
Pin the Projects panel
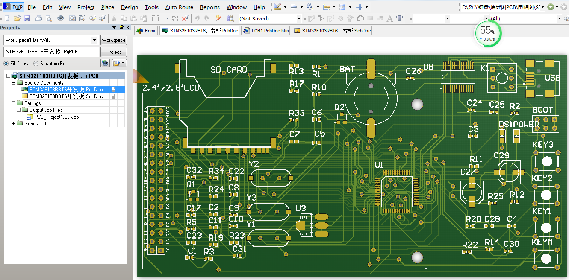pyautogui.click(x=121, y=27)
